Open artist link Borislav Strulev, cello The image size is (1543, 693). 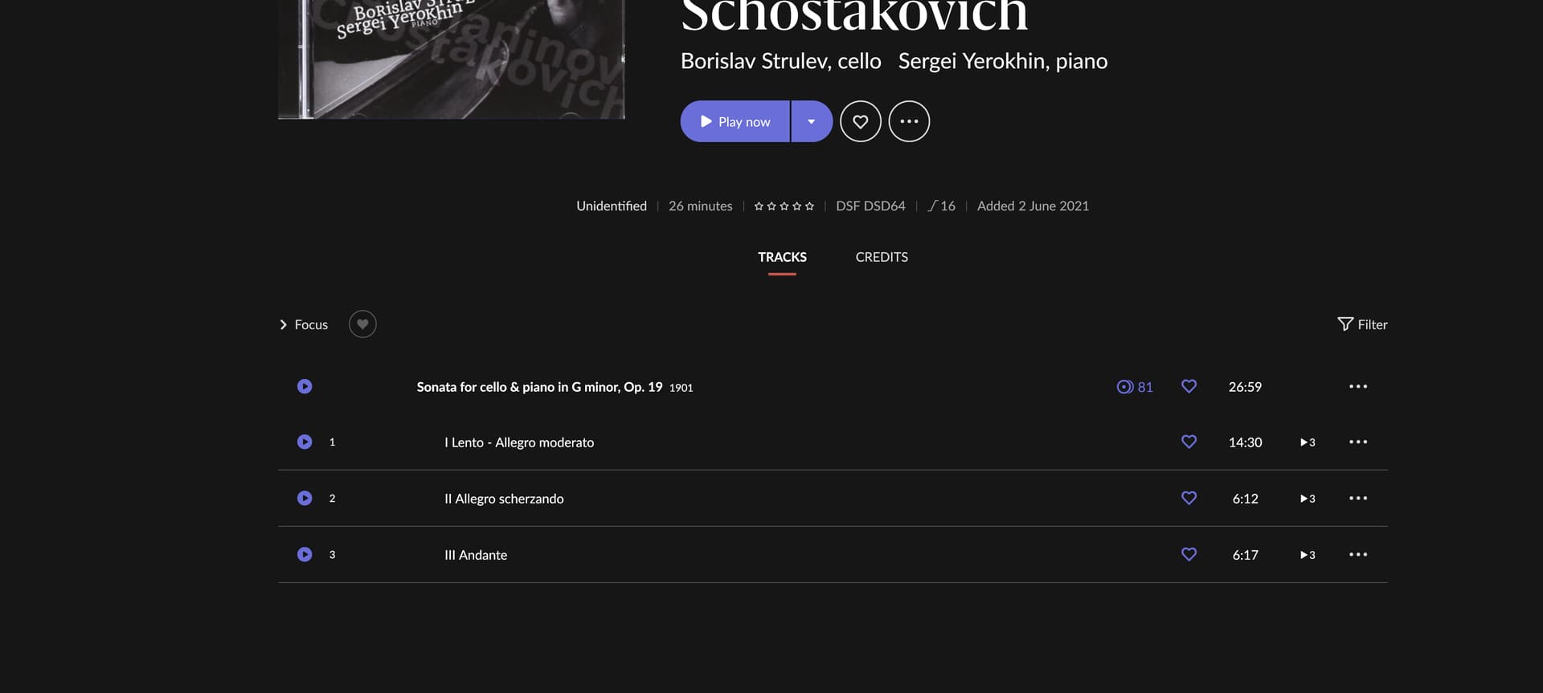click(x=781, y=61)
